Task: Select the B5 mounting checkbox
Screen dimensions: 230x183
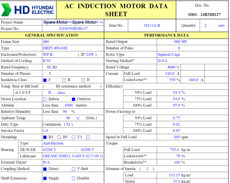Action: pyautogui.click(x=59, y=137)
